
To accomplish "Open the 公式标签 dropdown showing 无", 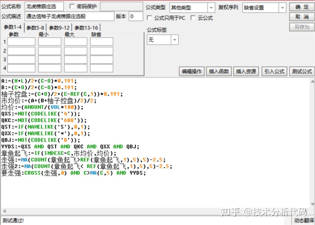I will point(175,40).
